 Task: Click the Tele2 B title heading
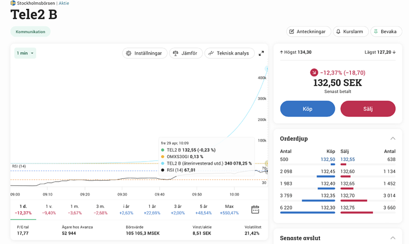point(34,14)
